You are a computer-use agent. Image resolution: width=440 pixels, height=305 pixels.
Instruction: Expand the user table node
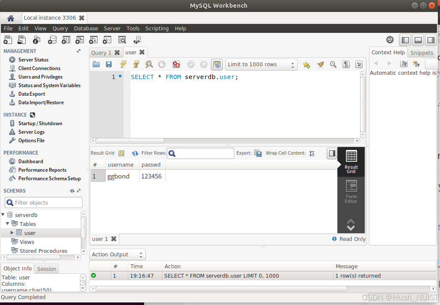[12, 232]
